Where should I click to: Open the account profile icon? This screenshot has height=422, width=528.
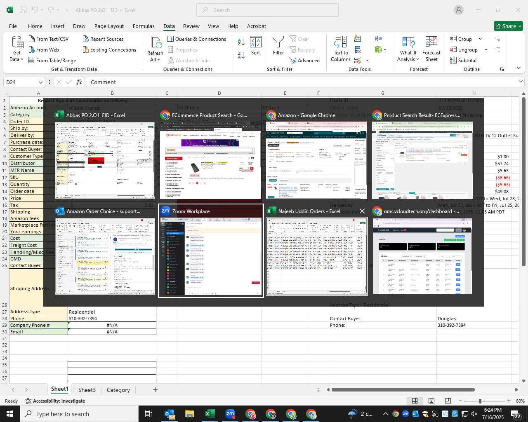coord(459,10)
